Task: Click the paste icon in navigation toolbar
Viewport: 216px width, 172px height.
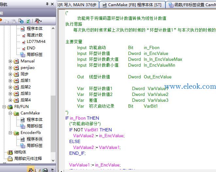Action: pos(14,21)
